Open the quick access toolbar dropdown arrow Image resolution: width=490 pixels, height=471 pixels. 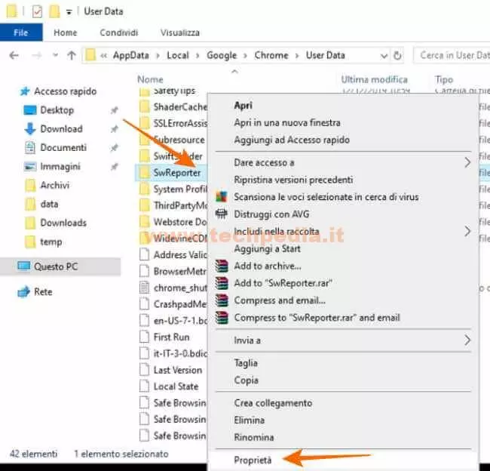click(69, 12)
